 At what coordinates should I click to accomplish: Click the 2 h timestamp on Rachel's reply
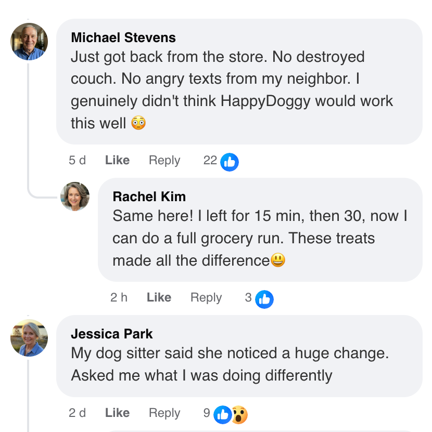(119, 298)
